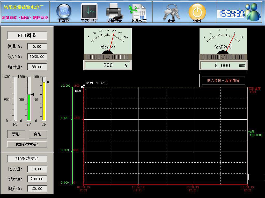The width and height of the screenshot is (265, 198).
Task: Switch to 自动 automatic mode
Action: tap(38, 134)
